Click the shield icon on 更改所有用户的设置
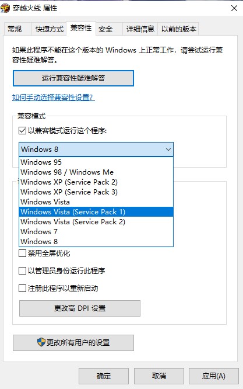This screenshot has height=389, width=243. (x=41, y=342)
